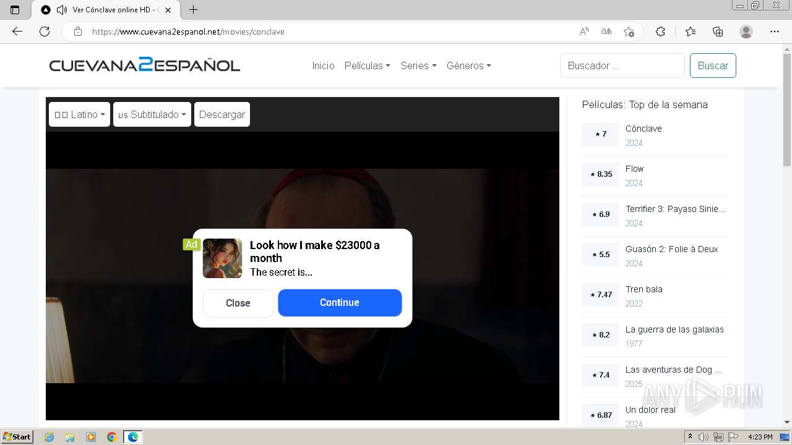Open Un dolor real in the top list
Screen dimensions: 792x445
point(650,410)
